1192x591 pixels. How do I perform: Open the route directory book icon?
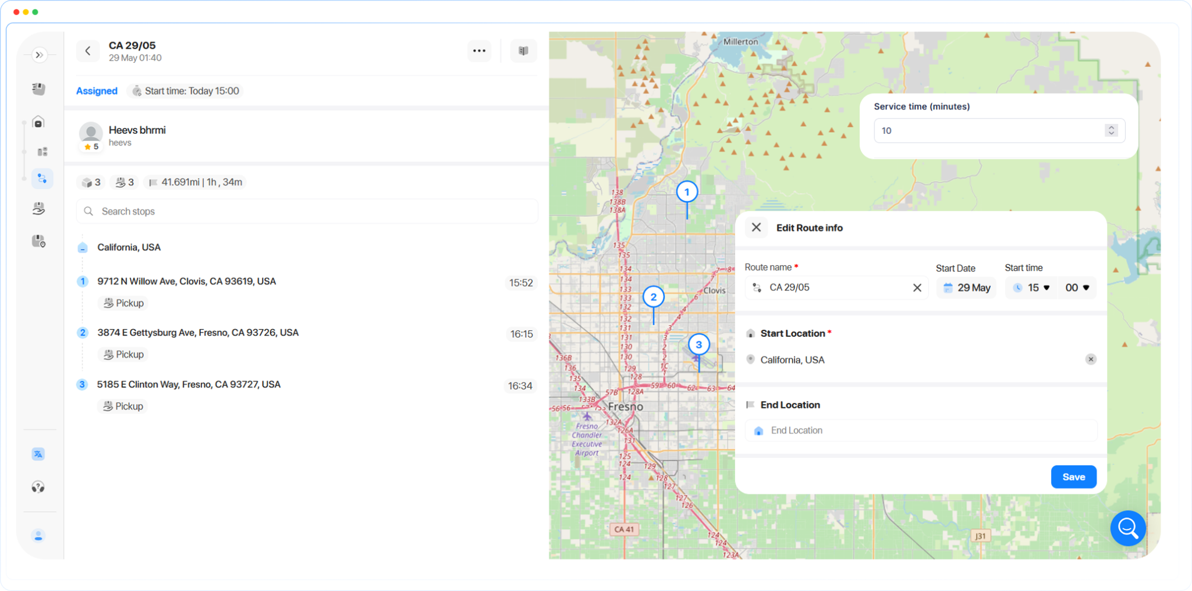(523, 51)
